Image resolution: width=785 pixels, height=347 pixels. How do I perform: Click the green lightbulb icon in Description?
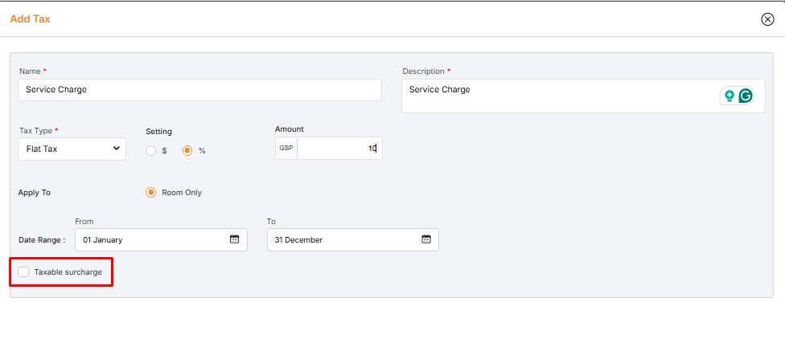pos(730,96)
